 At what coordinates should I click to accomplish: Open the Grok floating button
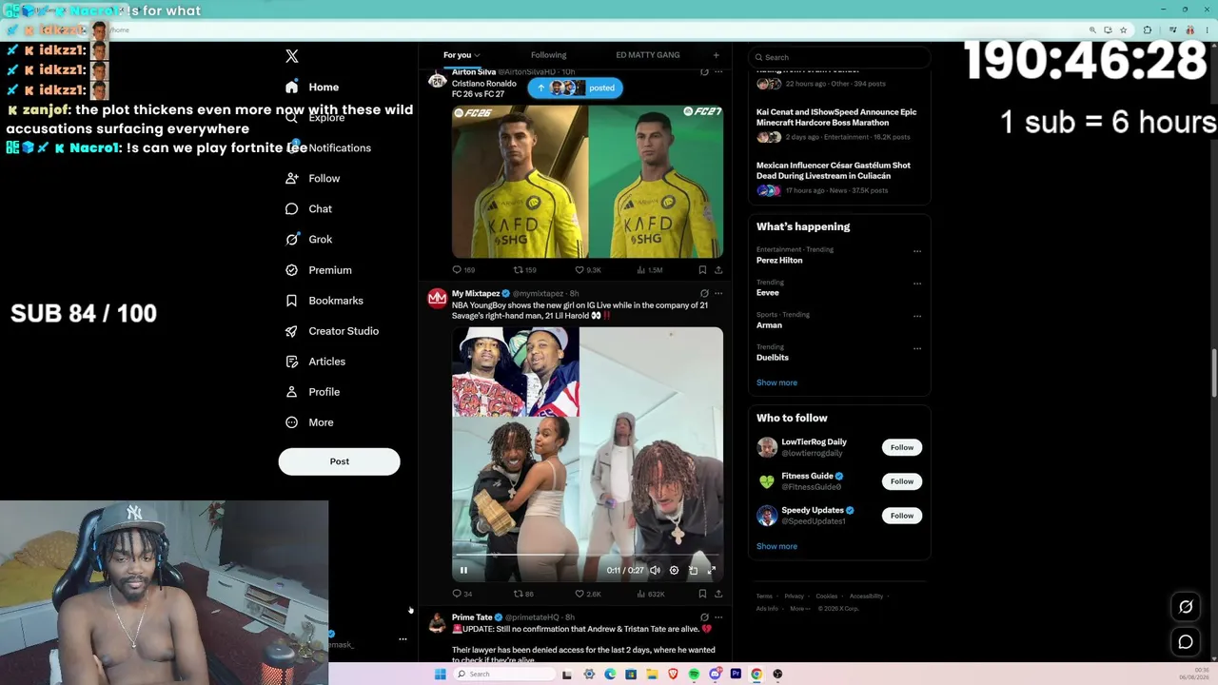1186,607
